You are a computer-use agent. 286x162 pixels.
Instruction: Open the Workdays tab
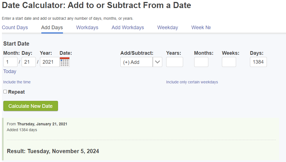[87, 28]
